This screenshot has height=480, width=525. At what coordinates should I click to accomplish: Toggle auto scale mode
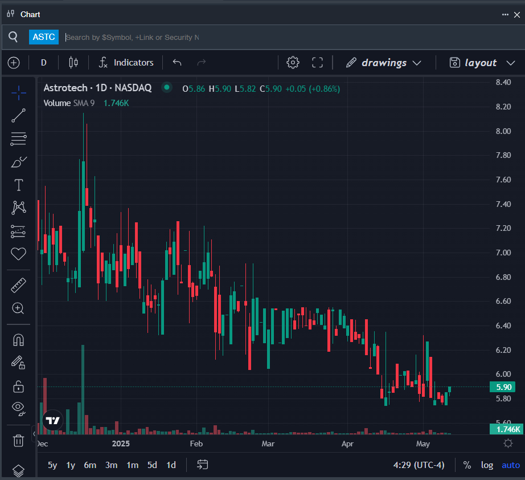(x=511, y=465)
